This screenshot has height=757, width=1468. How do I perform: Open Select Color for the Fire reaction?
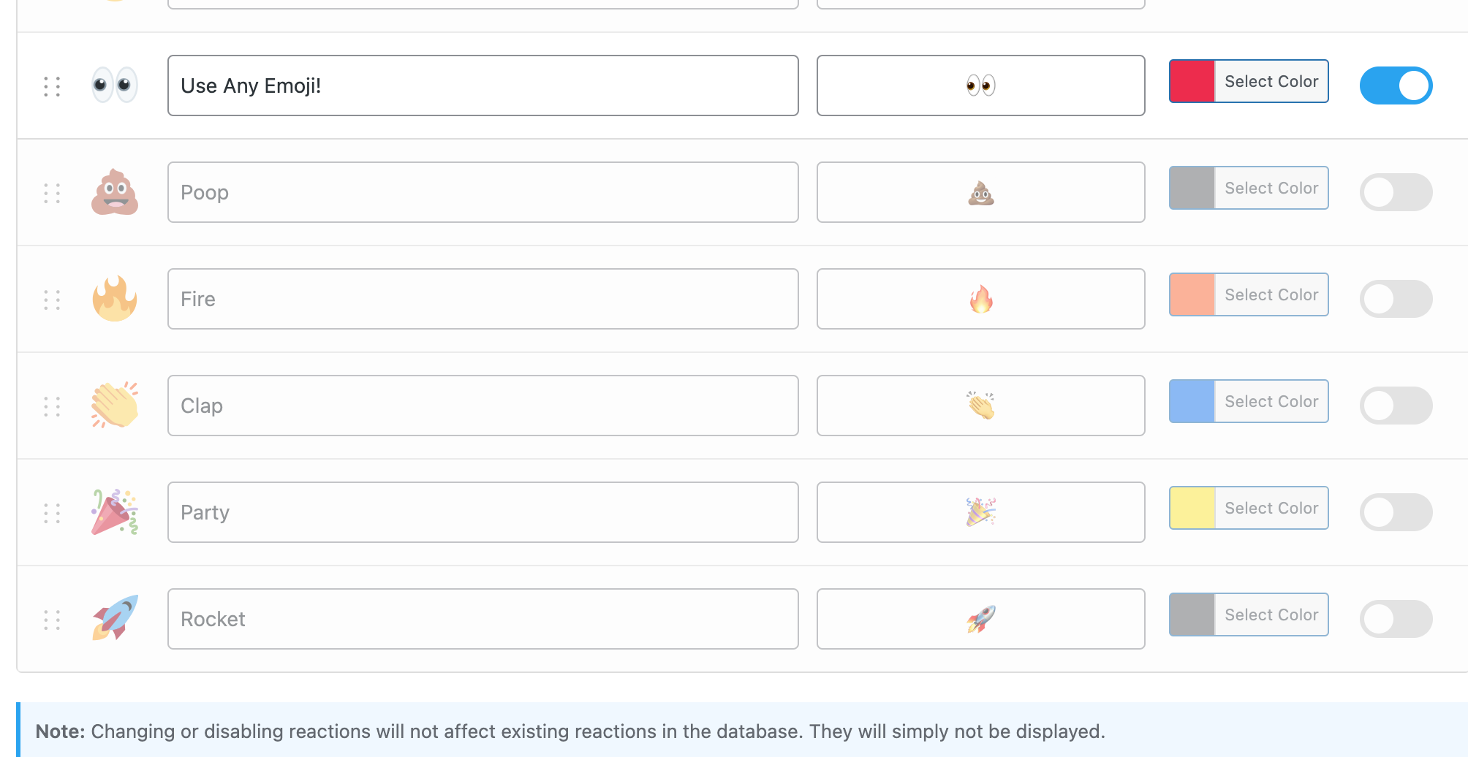[1271, 294]
